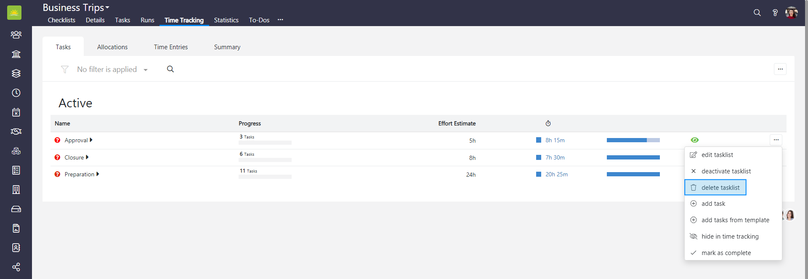Expand the Approval tasklist arrow
Screen dimensions: 808x279
pyautogui.click(x=91, y=140)
